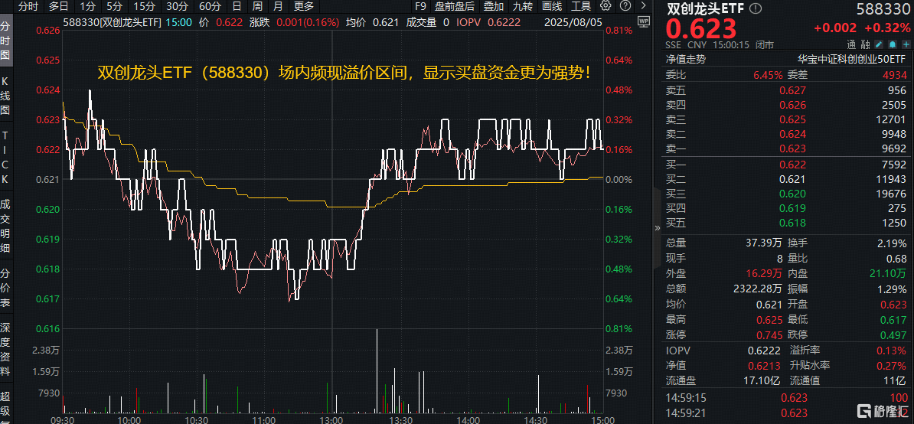The height and width of the screenshot is (424, 914).
Task: Add to watchlist with the plus icon
Action: click(904, 44)
